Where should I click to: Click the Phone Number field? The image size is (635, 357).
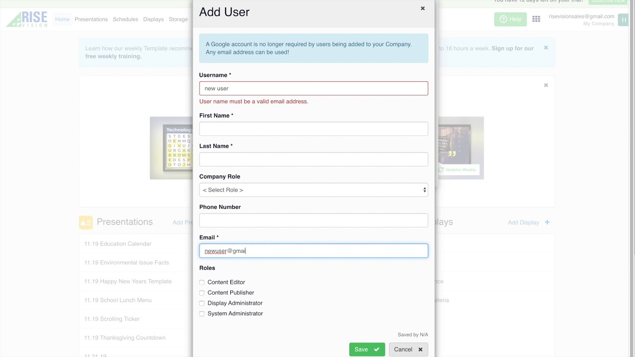(x=314, y=220)
